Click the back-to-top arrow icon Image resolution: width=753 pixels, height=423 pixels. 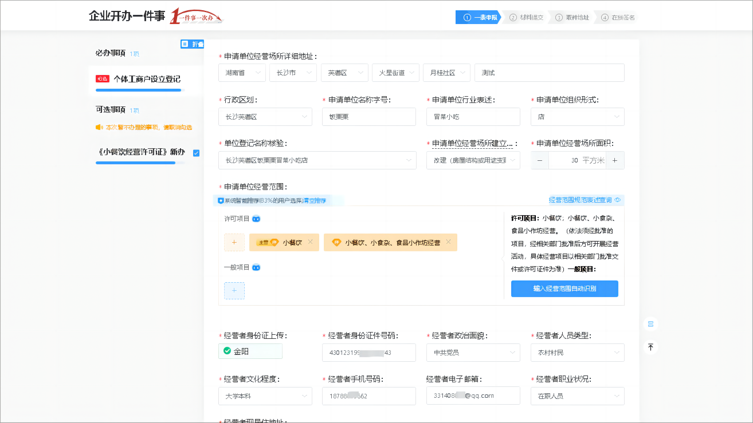pos(650,347)
